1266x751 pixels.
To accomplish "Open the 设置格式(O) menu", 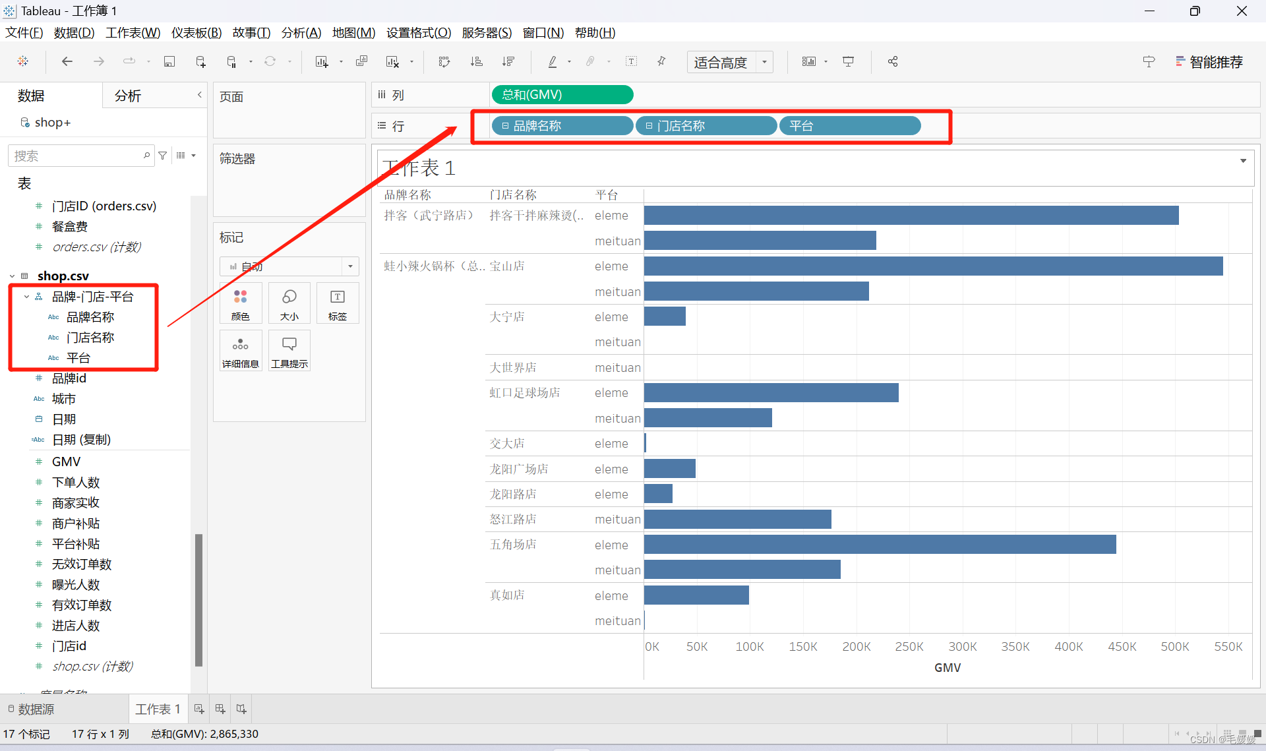I will pyautogui.click(x=419, y=32).
